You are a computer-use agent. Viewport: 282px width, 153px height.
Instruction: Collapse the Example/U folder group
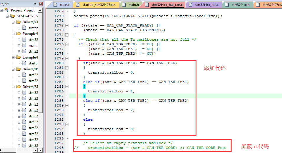click(x=13, y=34)
